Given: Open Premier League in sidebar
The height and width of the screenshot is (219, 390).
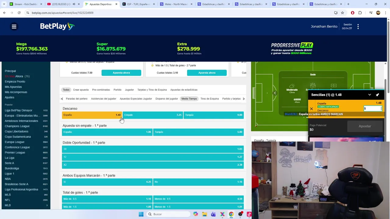Looking at the screenshot, I should (x=15, y=152).
